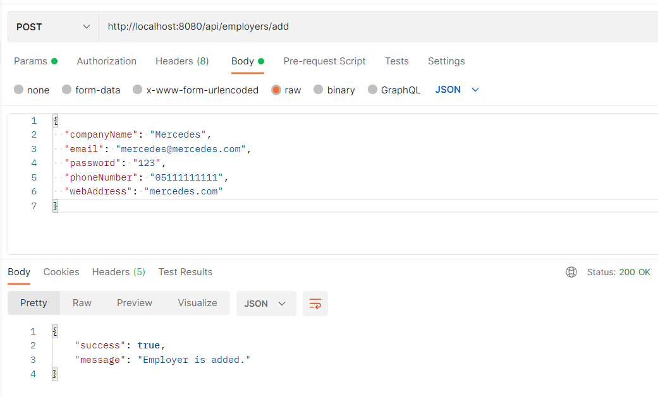Open the POST method dropdown
The width and height of the screenshot is (658, 397).
click(x=51, y=27)
